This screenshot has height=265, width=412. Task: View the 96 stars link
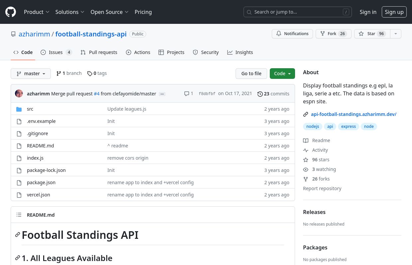[316, 160]
